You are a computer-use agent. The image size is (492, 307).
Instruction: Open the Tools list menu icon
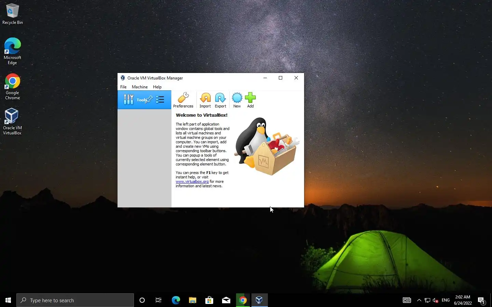coord(160,100)
